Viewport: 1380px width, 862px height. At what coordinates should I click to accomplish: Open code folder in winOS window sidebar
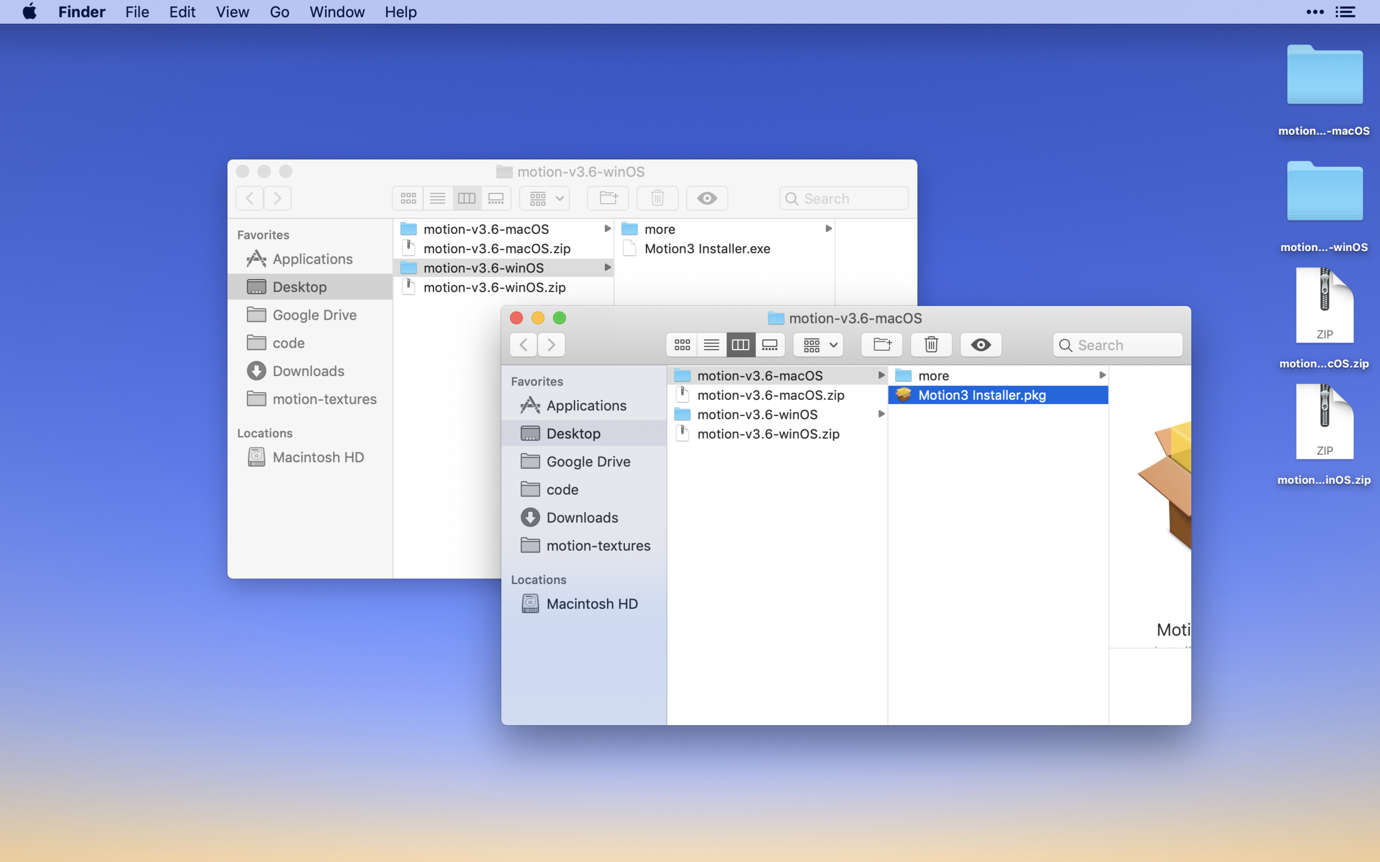pyautogui.click(x=310, y=342)
